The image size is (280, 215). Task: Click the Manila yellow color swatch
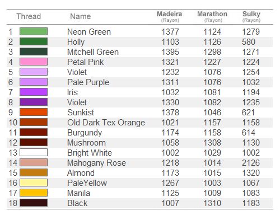click(34, 193)
